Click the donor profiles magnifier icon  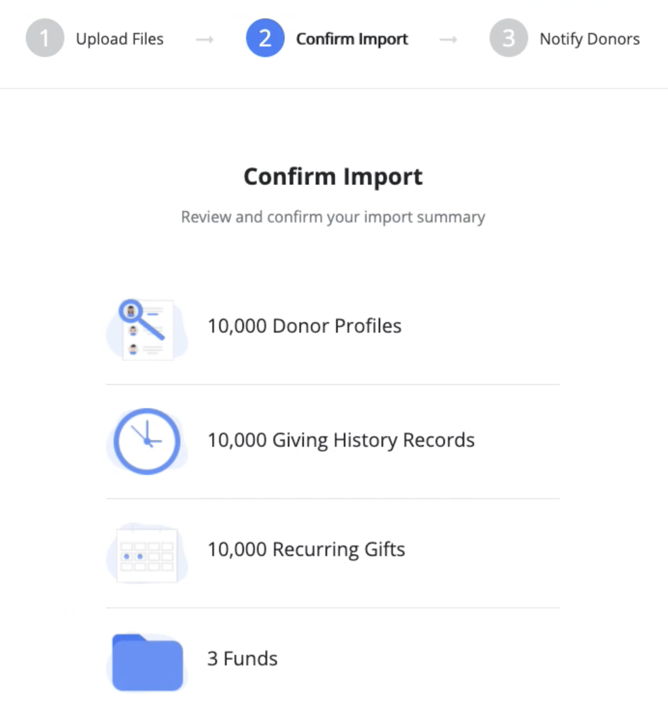point(147,329)
